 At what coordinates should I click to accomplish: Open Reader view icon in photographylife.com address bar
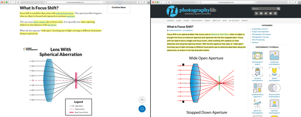(x=197, y=2)
